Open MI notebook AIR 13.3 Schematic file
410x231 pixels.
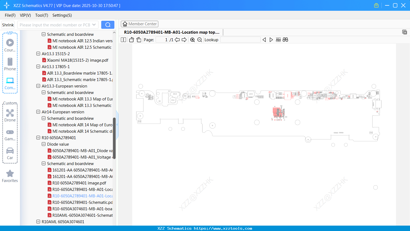[79, 106]
